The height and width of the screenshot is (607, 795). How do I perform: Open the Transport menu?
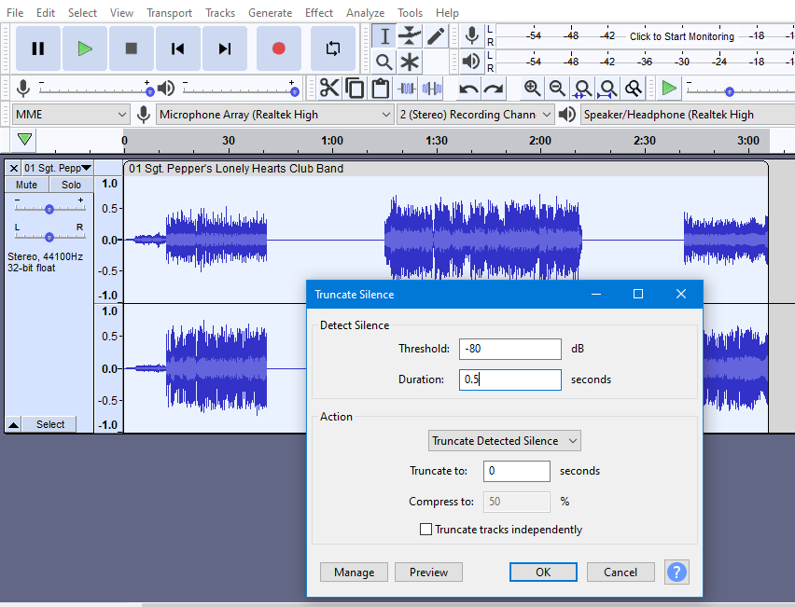click(x=169, y=13)
